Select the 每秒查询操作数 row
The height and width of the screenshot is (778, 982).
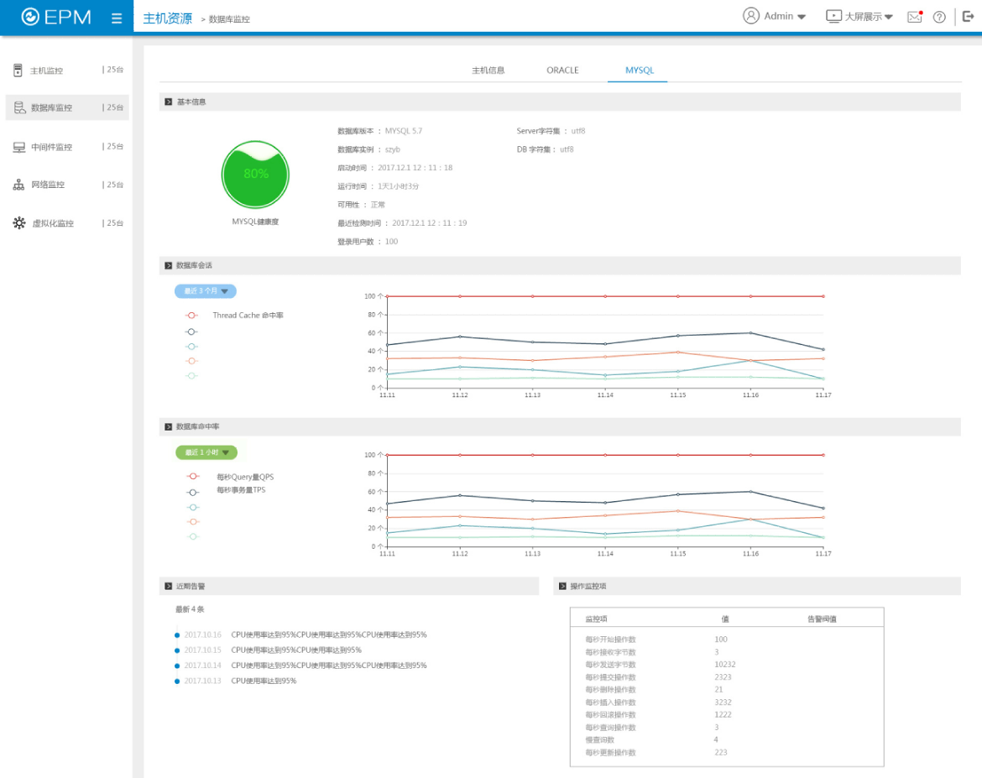tap(727, 728)
